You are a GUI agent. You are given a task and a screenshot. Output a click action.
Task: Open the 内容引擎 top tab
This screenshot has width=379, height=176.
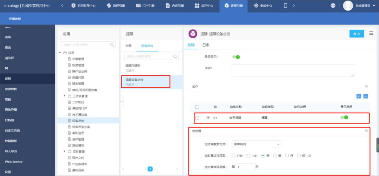(174, 6)
